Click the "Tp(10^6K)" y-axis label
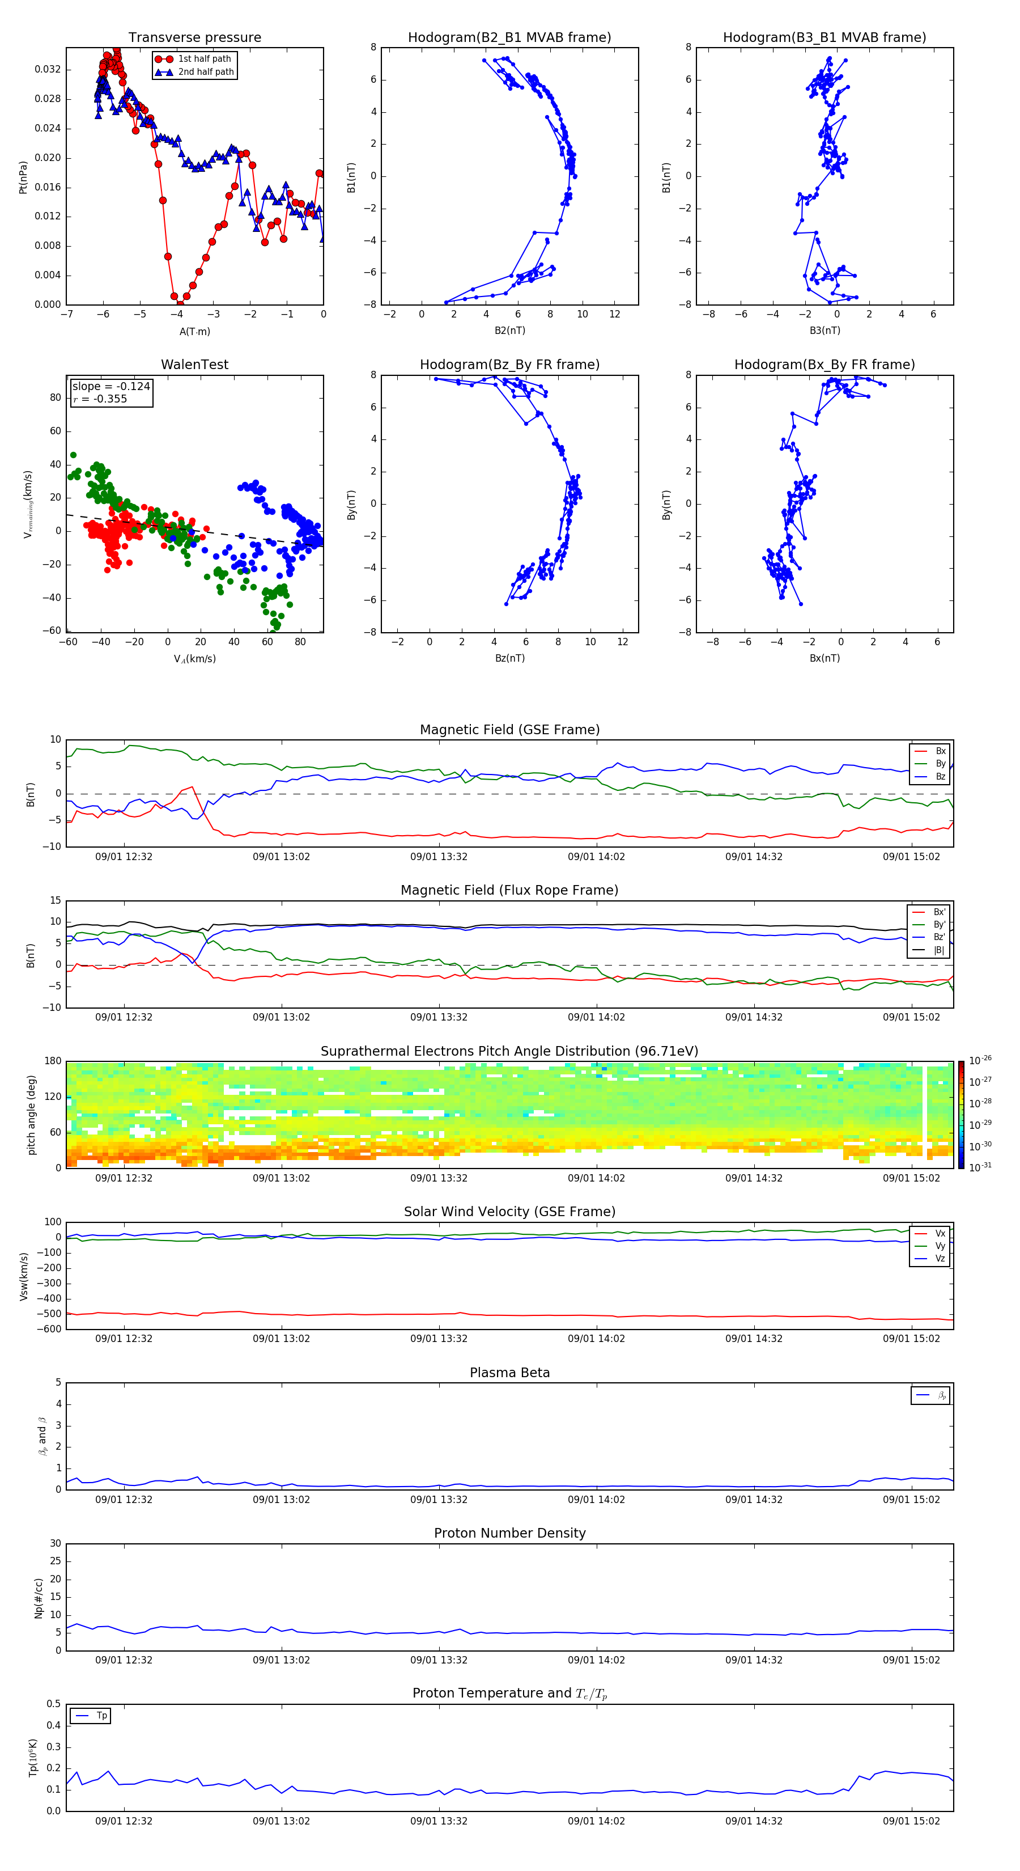This screenshot has width=1020, height=1871. coord(33,1758)
